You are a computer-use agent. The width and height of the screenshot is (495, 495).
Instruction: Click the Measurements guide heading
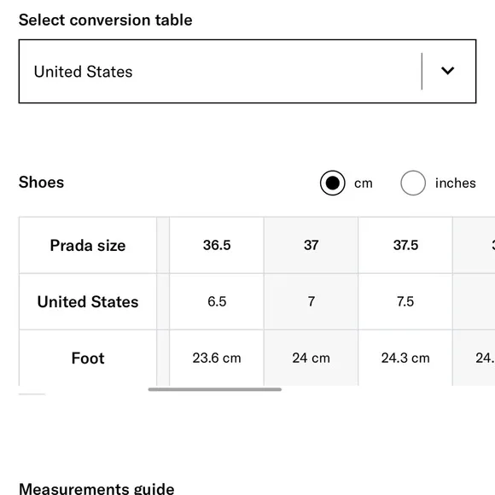click(96, 488)
